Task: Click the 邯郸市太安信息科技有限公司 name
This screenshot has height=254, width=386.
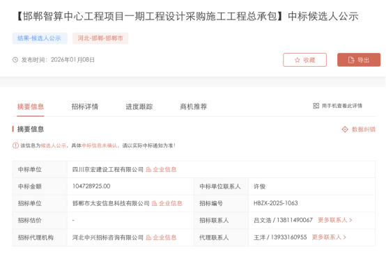Action: click(111, 203)
